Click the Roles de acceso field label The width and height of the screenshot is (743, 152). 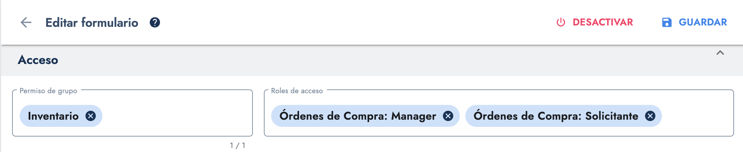[x=297, y=91]
